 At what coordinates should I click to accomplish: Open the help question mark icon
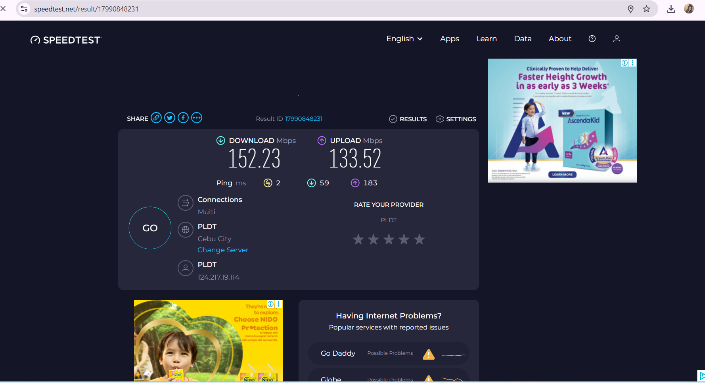[x=592, y=38]
